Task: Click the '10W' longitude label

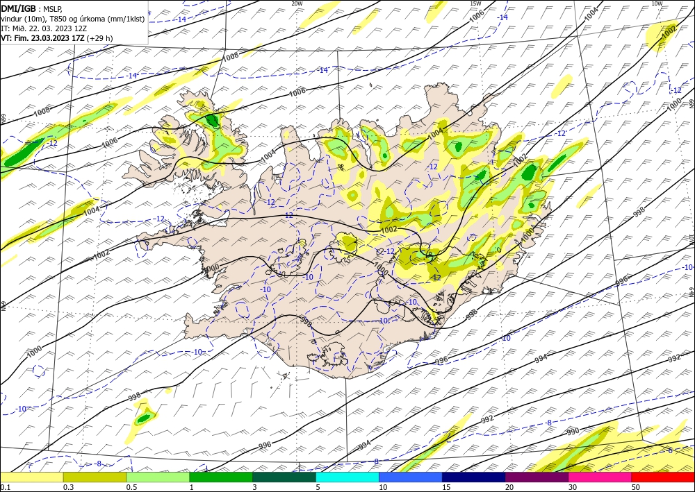Action: [x=657, y=3]
